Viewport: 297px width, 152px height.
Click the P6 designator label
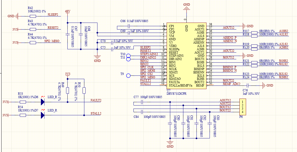coord(241,117)
